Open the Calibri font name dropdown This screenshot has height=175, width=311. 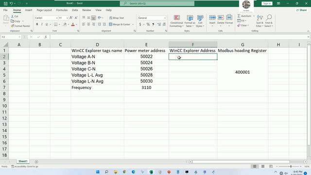coord(56,18)
